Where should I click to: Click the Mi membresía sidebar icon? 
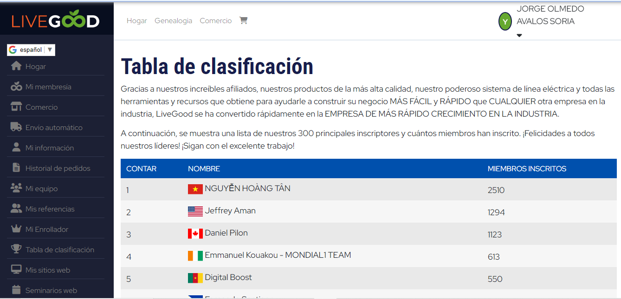pos(16,87)
